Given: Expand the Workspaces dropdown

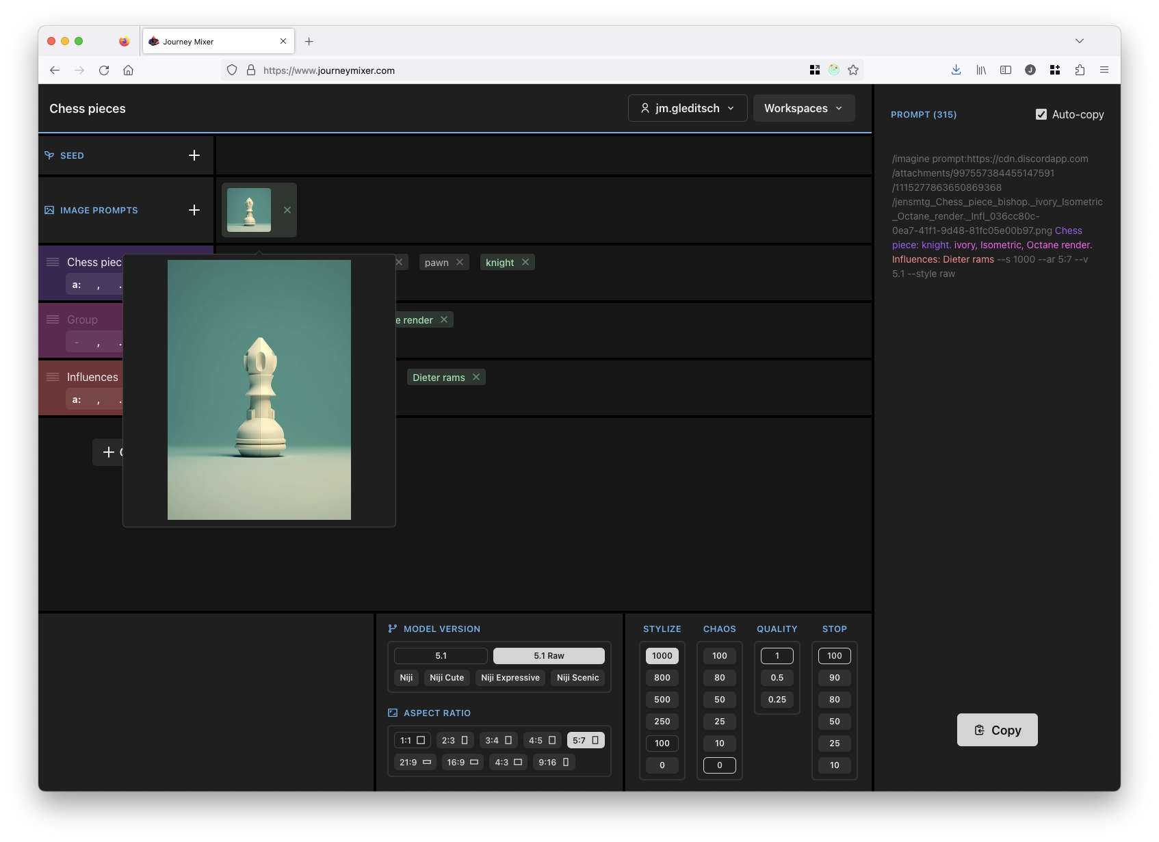Looking at the screenshot, I should coord(803,108).
